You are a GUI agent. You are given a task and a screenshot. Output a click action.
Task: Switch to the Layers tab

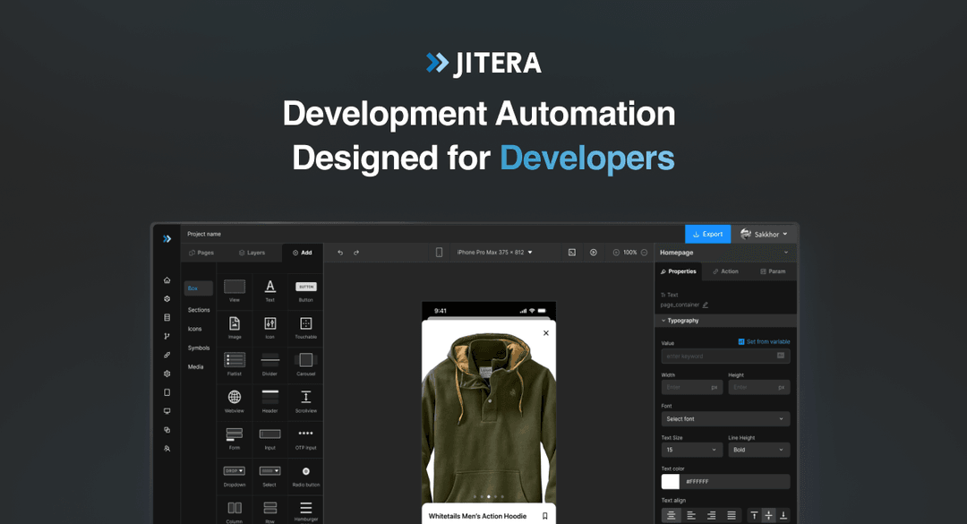252,253
